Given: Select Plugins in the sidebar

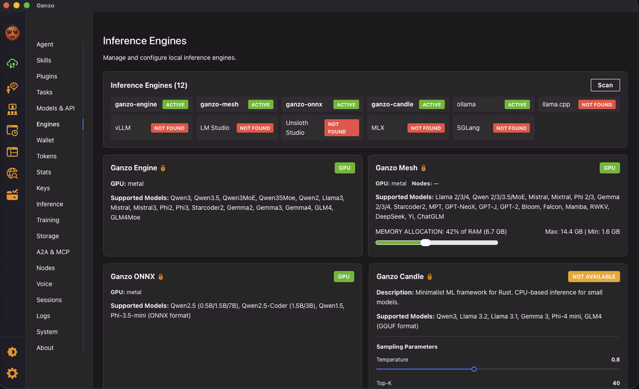Looking at the screenshot, I should tap(47, 76).
